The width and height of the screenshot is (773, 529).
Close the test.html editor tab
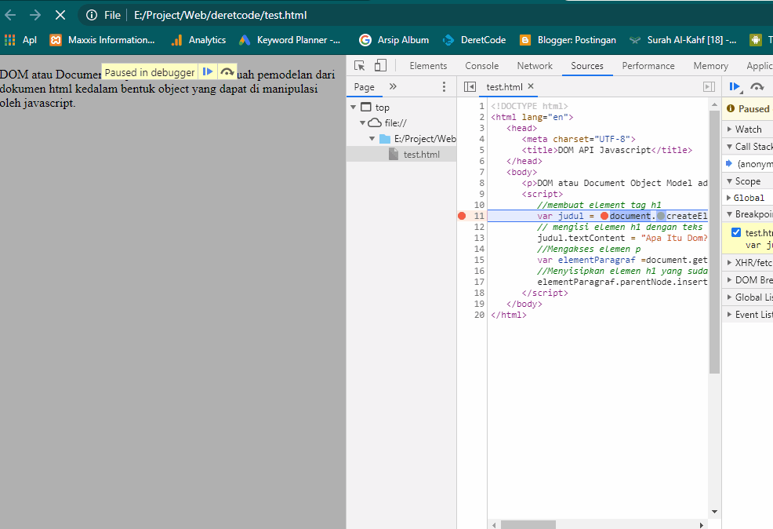pyautogui.click(x=531, y=86)
